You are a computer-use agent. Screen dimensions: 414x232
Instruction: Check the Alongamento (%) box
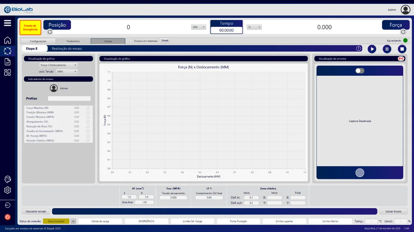[x=88, y=122]
